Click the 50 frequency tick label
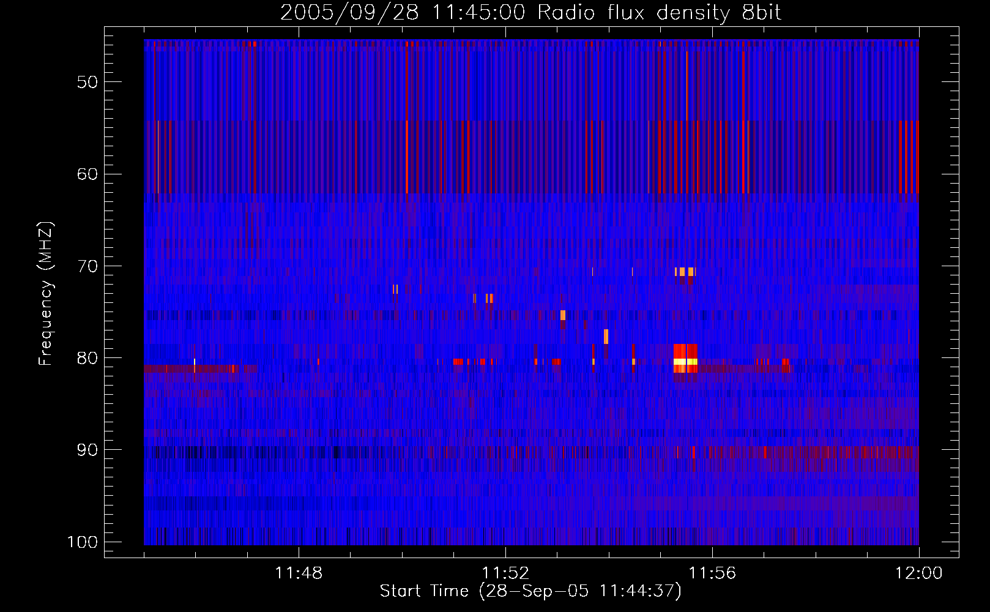 click(87, 82)
